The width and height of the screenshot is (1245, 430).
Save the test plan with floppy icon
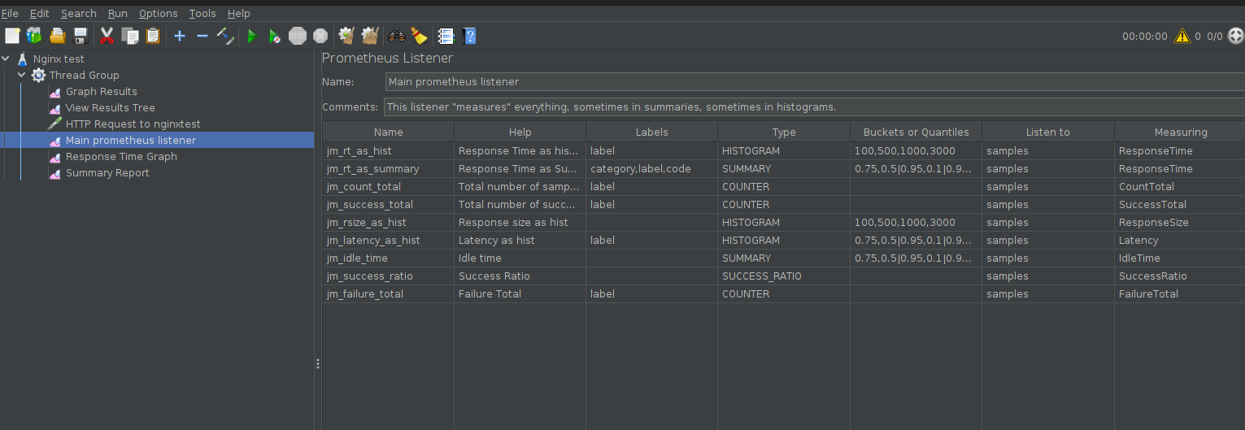click(x=81, y=36)
